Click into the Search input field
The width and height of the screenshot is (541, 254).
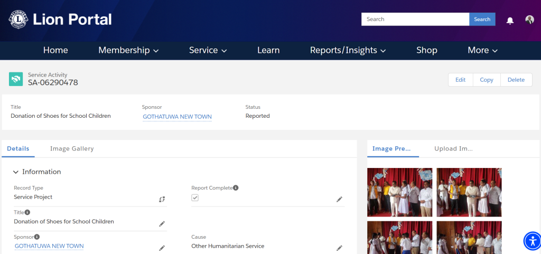coord(415,20)
